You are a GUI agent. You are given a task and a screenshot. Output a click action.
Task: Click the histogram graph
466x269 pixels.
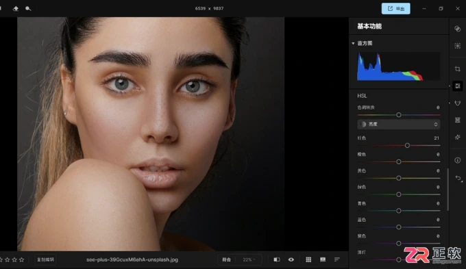coord(399,66)
